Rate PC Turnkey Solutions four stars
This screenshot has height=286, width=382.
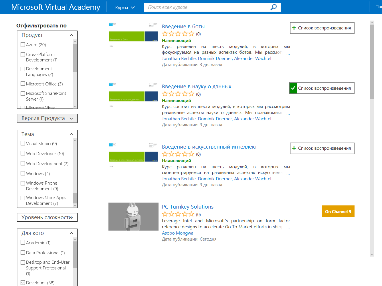click(185, 214)
